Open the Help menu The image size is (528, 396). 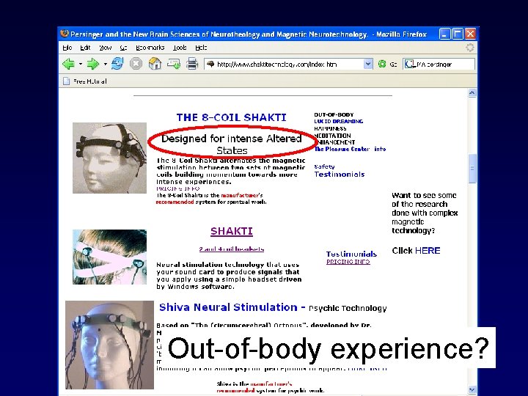pyautogui.click(x=201, y=48)
